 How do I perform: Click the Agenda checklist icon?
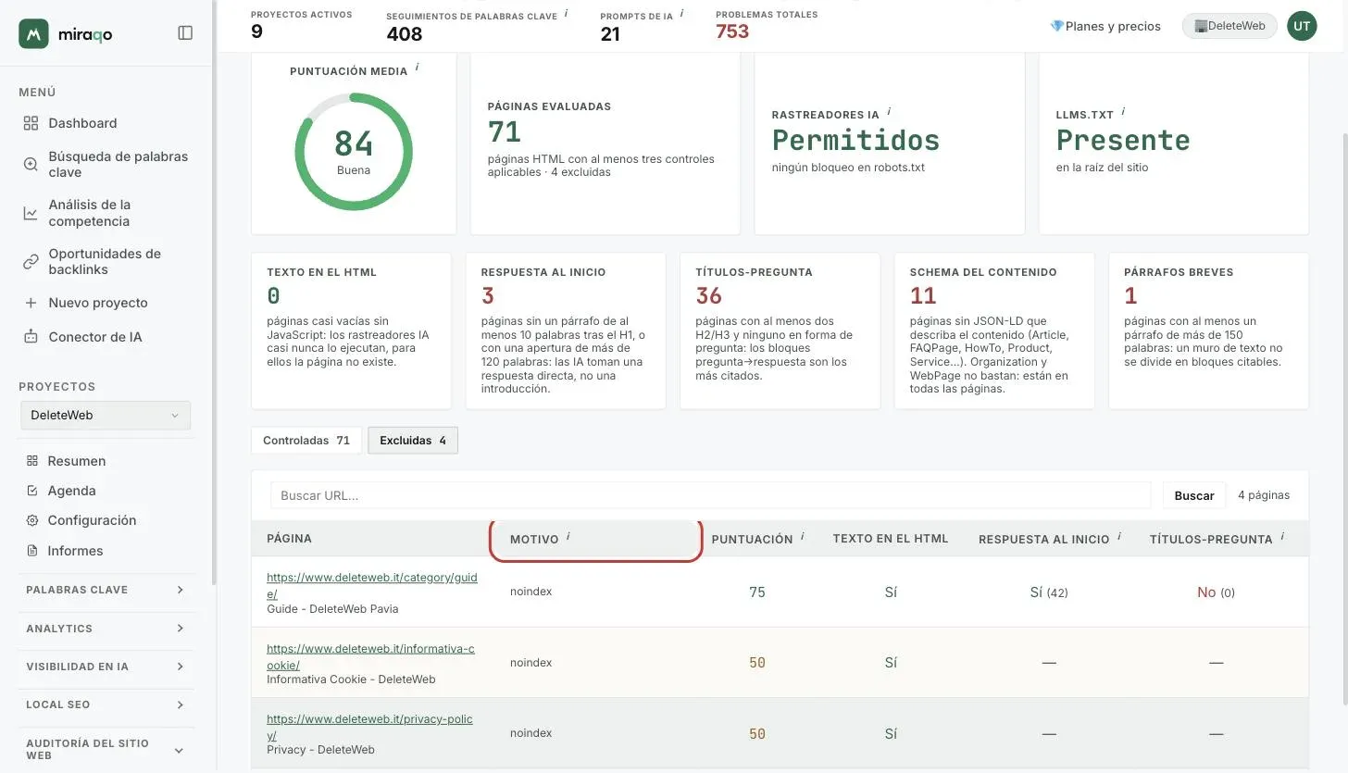click(x=32, y=491)
